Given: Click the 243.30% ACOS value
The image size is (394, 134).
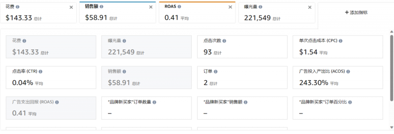Looking at the screenshot, I should pos(314,83).
